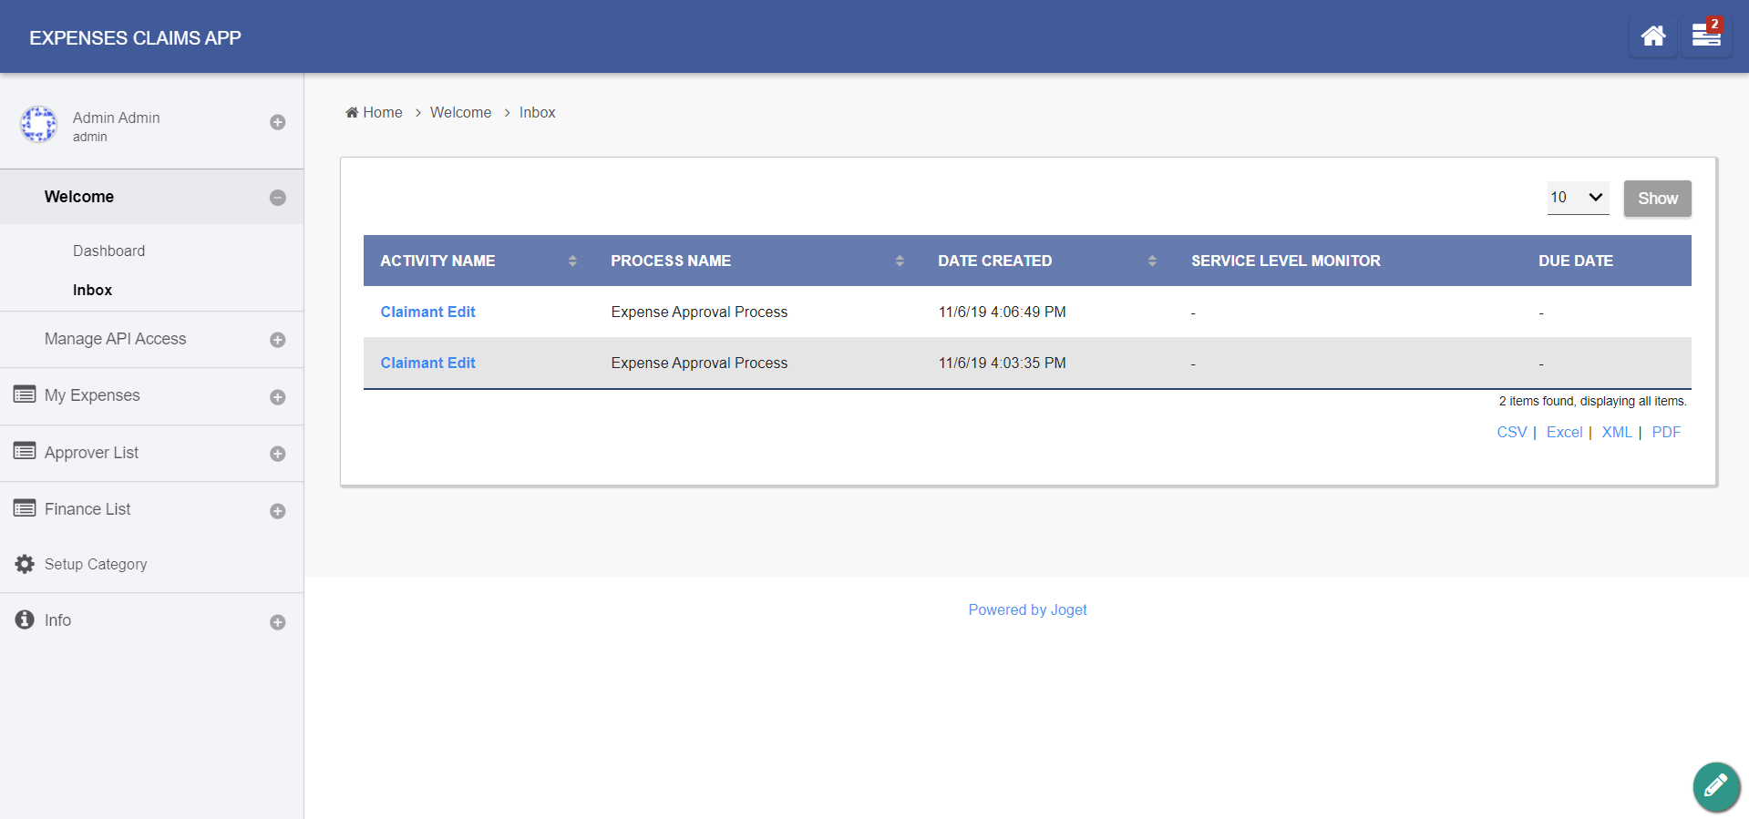Open the page size dropdown showing 10

tap(1577, 198)
